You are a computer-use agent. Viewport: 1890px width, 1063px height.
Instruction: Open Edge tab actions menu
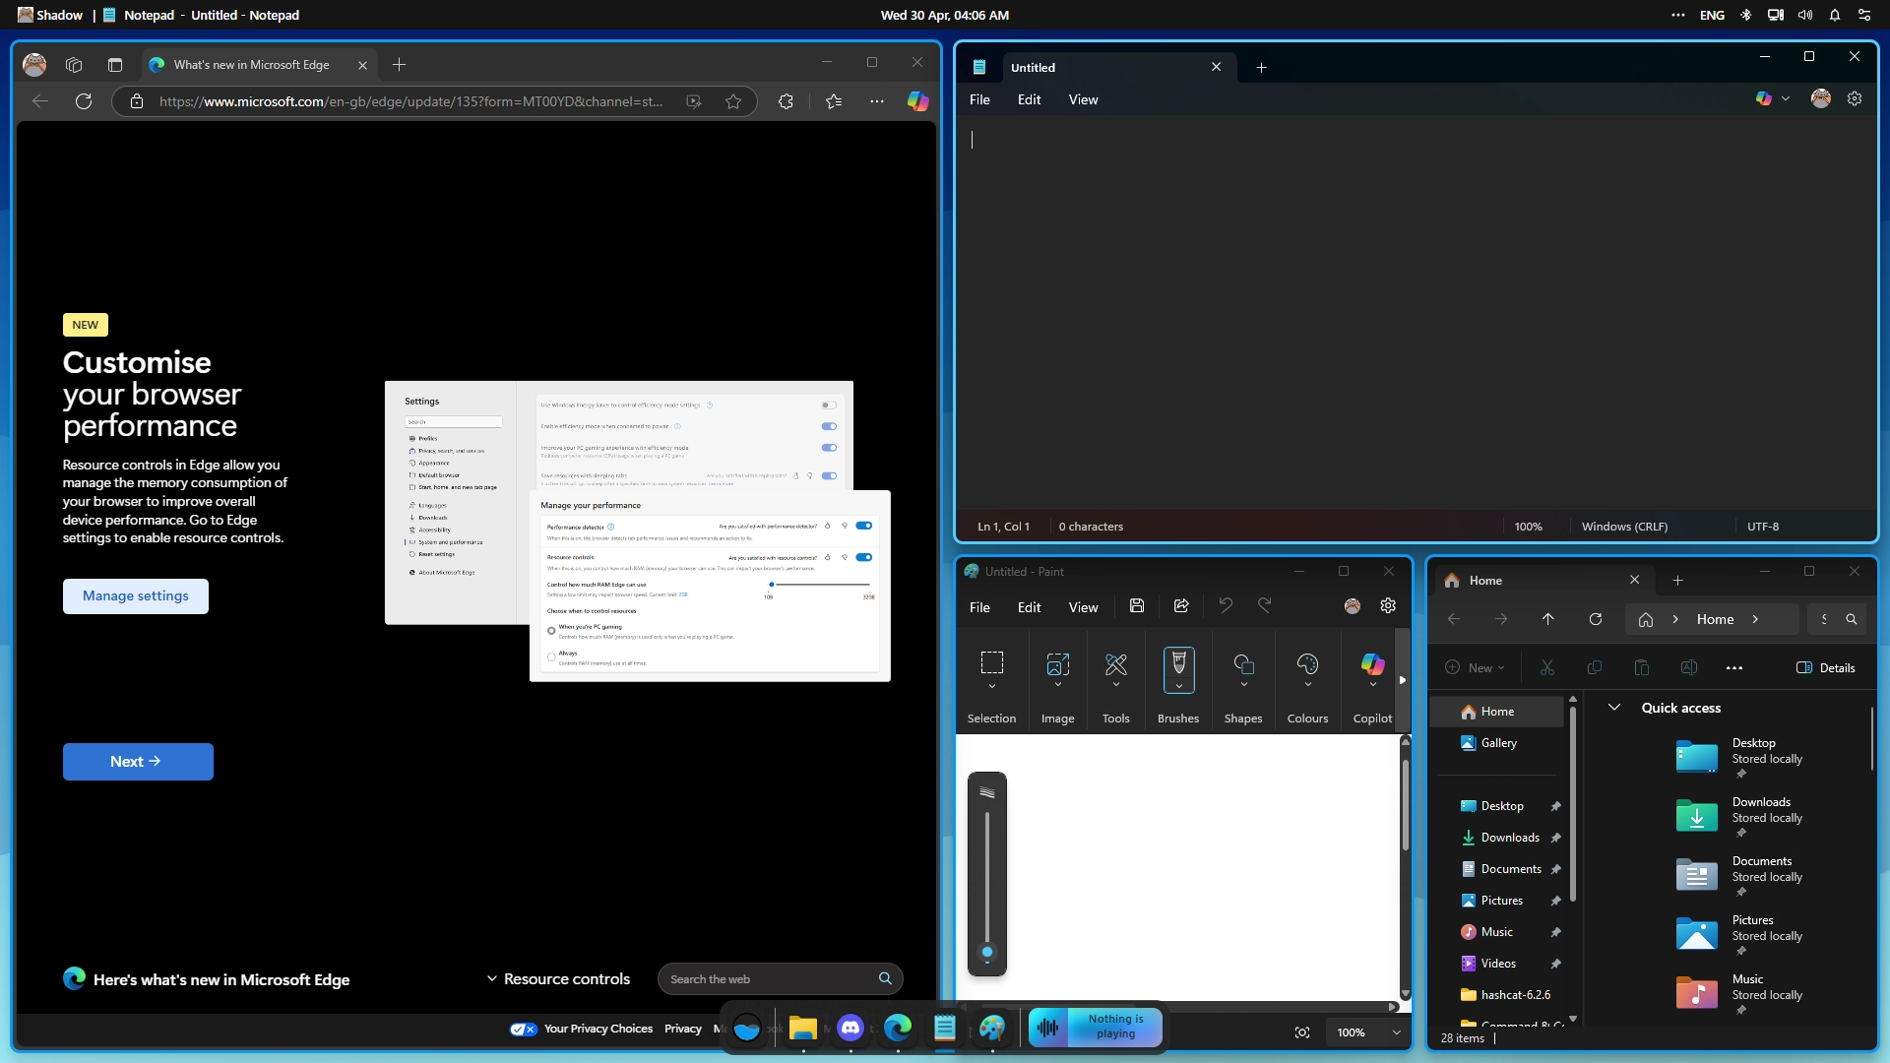tap(115, 65)
